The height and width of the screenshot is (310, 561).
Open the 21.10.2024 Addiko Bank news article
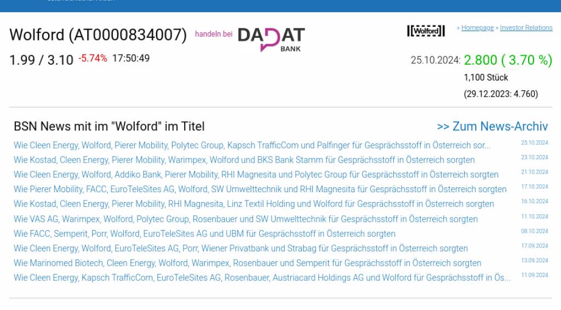point(256,175)
